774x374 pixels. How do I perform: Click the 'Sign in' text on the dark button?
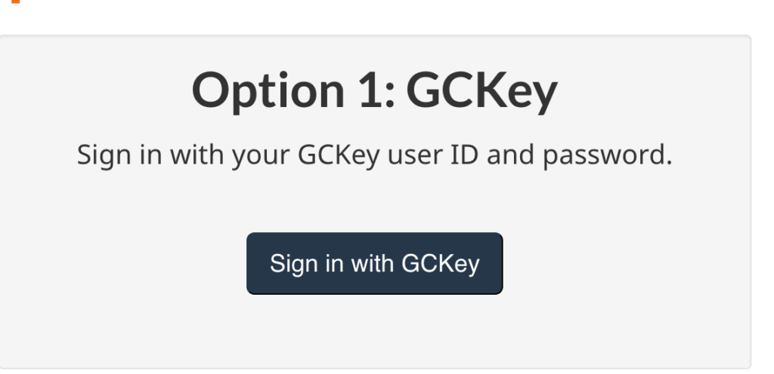pos(306,264)
